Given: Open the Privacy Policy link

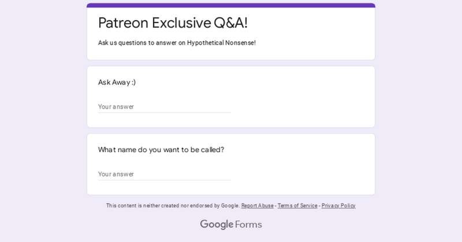Looking at the screenshot, I should (338, 206).
